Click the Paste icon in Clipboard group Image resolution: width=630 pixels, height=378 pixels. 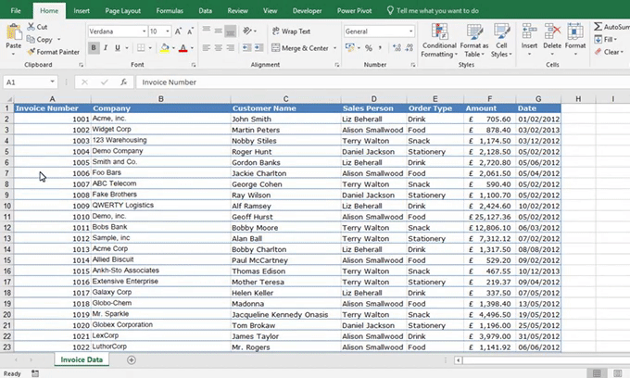[14, 33]
